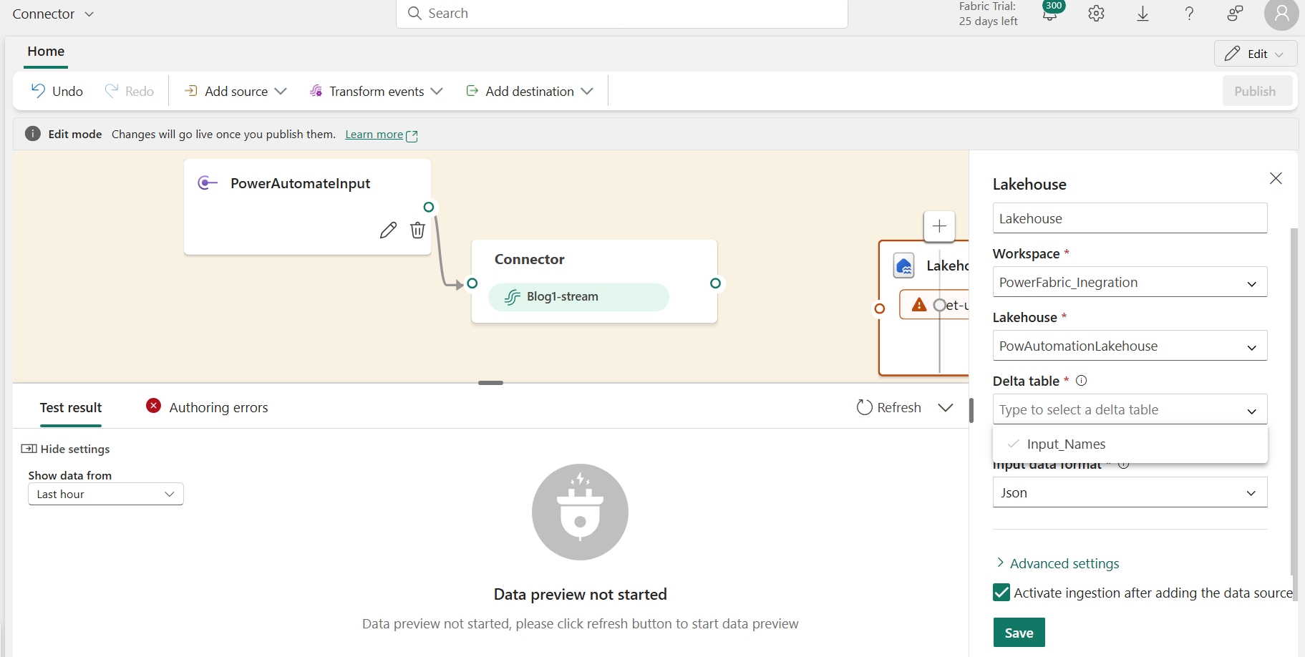This screenshot has width=1305, height=657.
Task: Click the plus icon on the canvas
Action: [x=939, y=226]
